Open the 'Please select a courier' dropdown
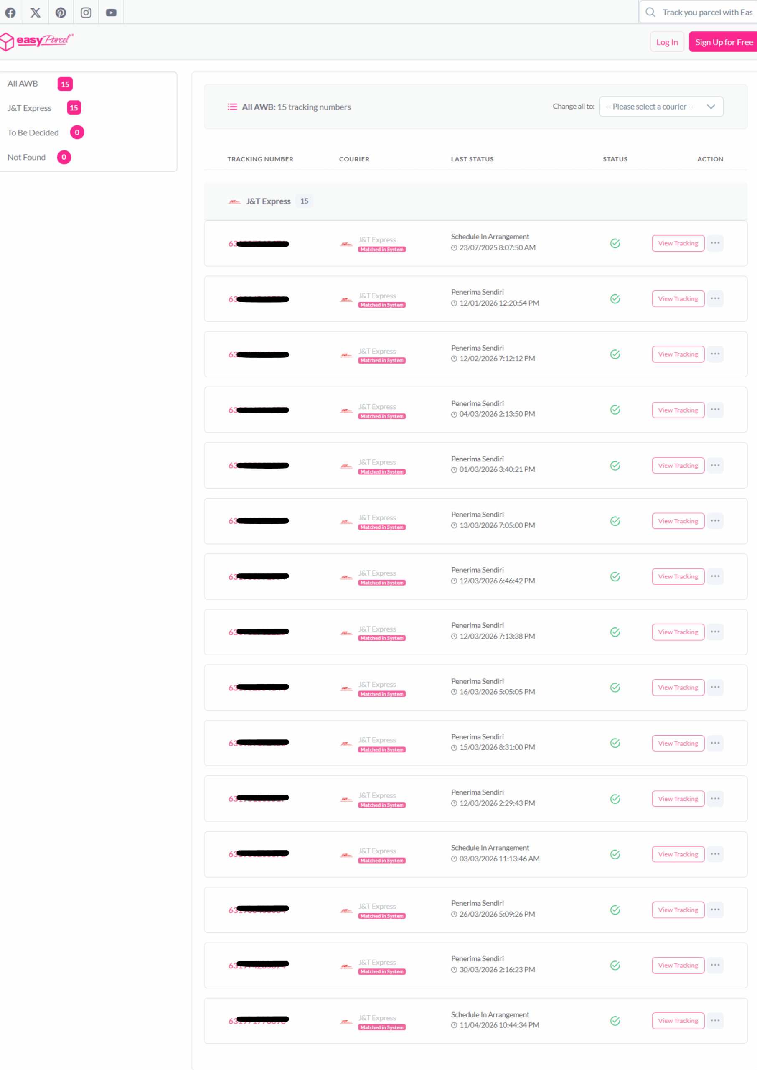757x1070 pixels. tap(660, 106)
